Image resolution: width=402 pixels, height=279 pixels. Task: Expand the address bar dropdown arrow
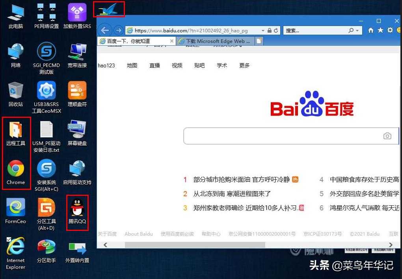pyautogui.click(x=263, y=30)
